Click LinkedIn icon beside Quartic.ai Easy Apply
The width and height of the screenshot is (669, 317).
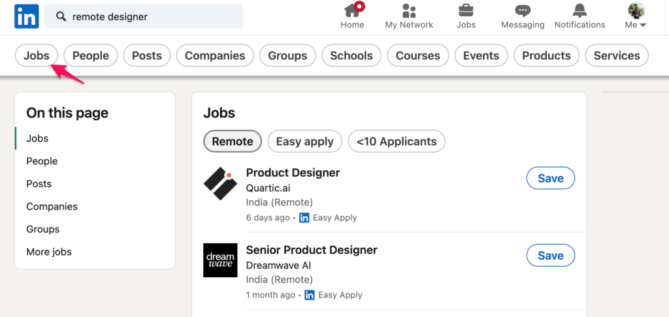(304, 218)
